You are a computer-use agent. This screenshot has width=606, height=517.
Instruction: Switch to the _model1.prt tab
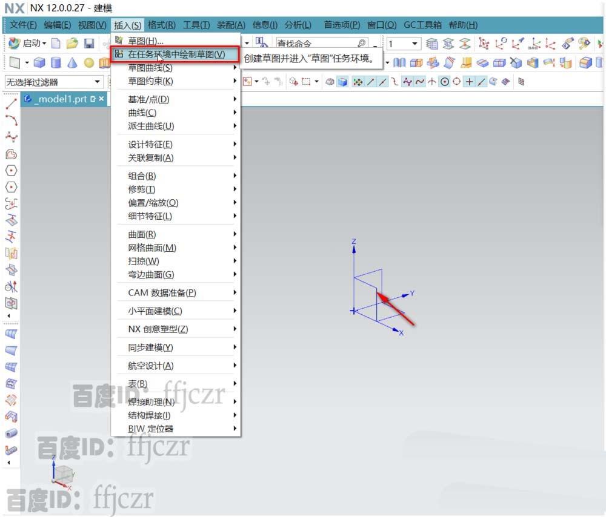61,98
